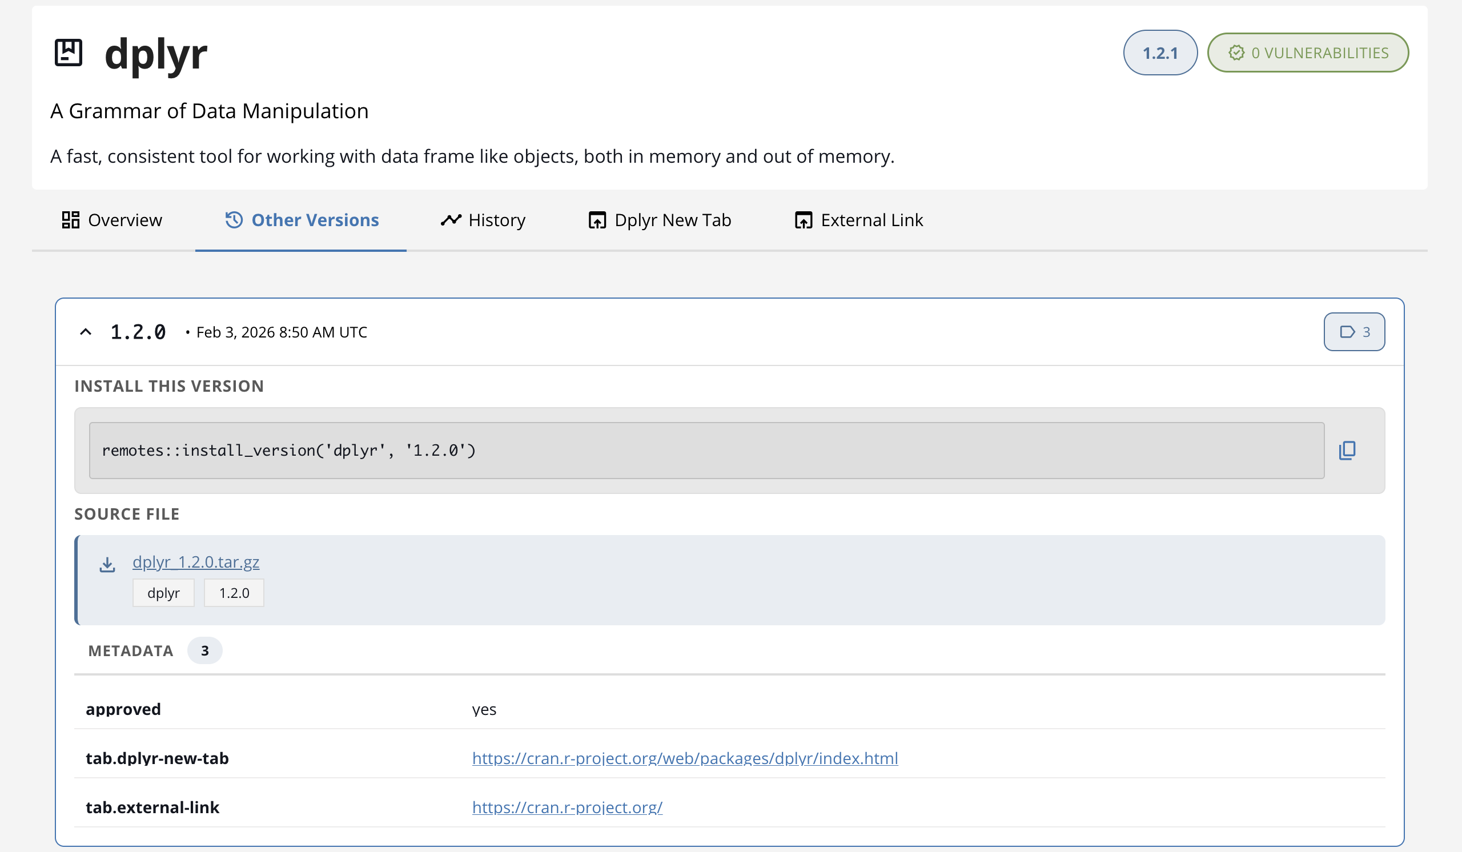The image size is (1462, 852).
Task: Click the tab.dplyr-new-tab metadata key
Action: click(157, 758)
